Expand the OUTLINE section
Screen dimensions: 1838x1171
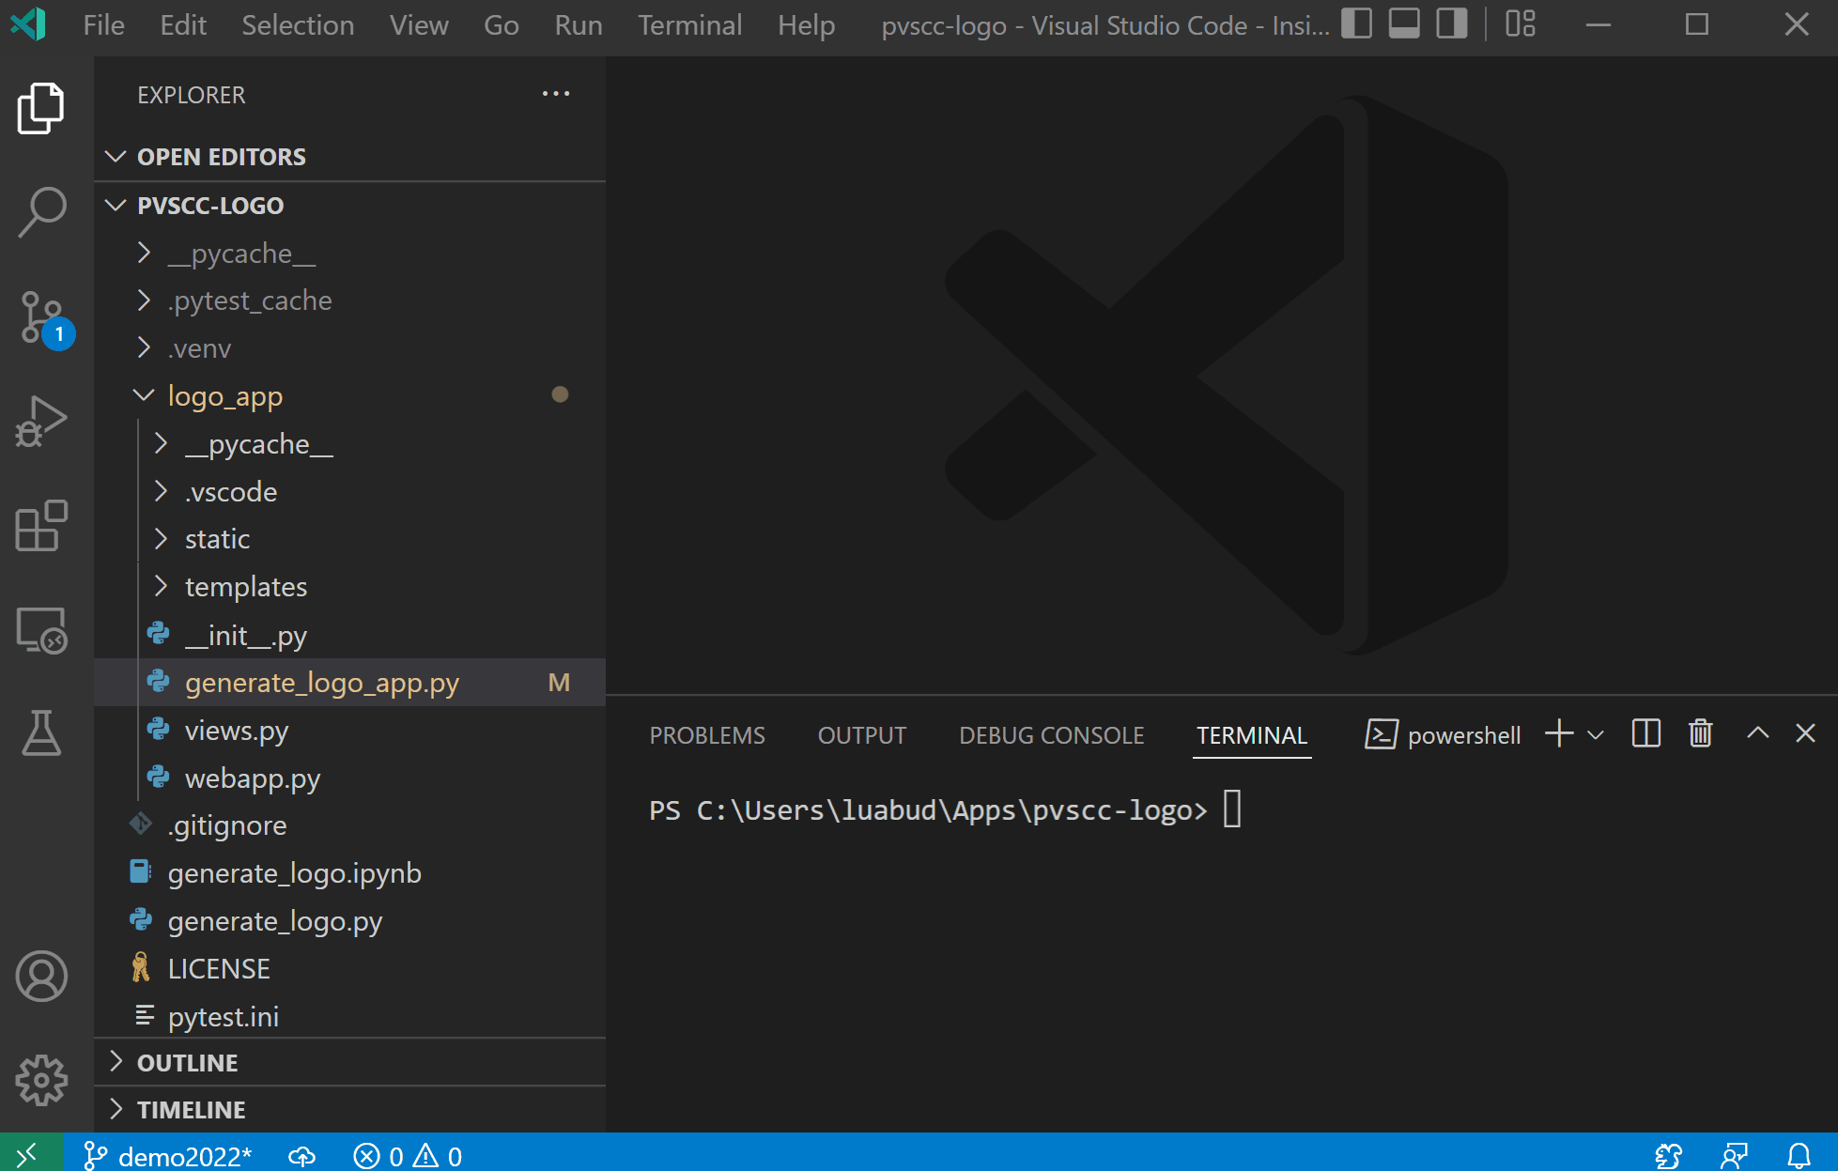(x=187, y=1063)
